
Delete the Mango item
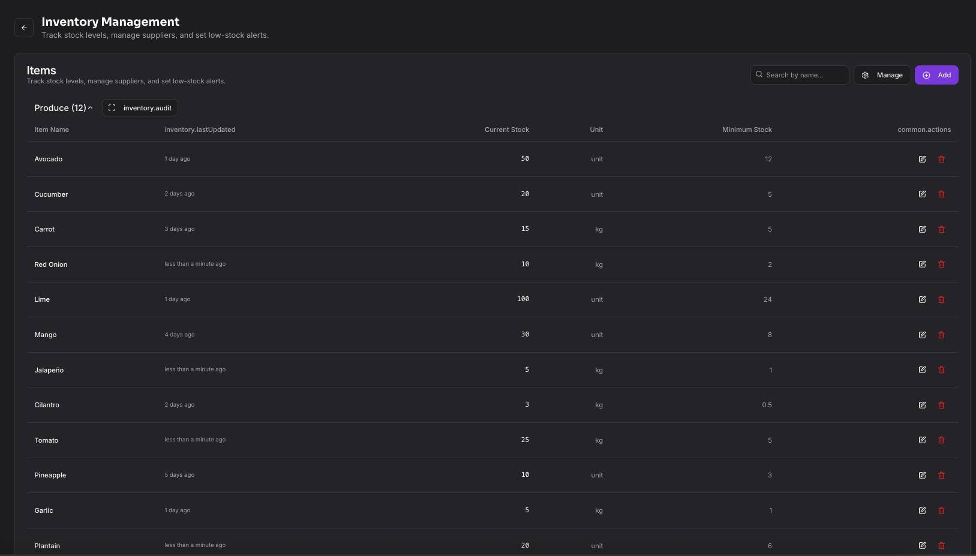tap(941, 335)
